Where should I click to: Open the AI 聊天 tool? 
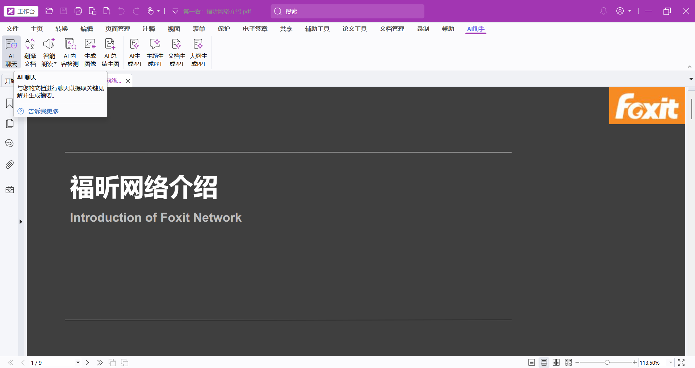pos(11,53)
